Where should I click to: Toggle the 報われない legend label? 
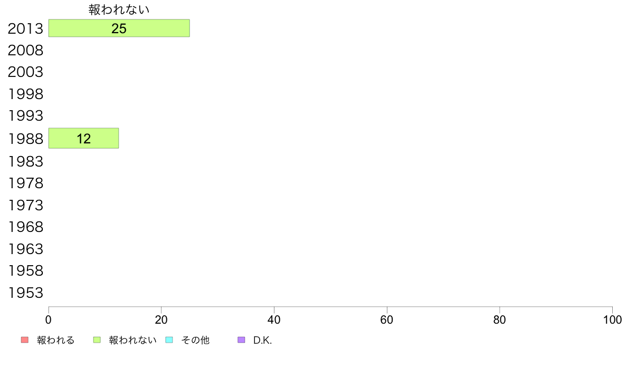(132, 340)
